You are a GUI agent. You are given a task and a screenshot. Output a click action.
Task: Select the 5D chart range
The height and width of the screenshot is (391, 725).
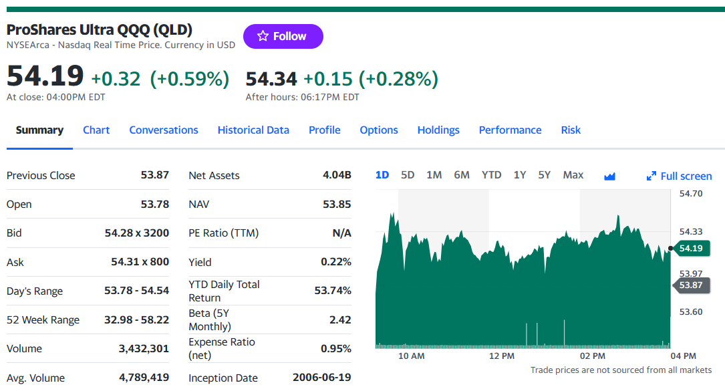[x=408, y=175]
